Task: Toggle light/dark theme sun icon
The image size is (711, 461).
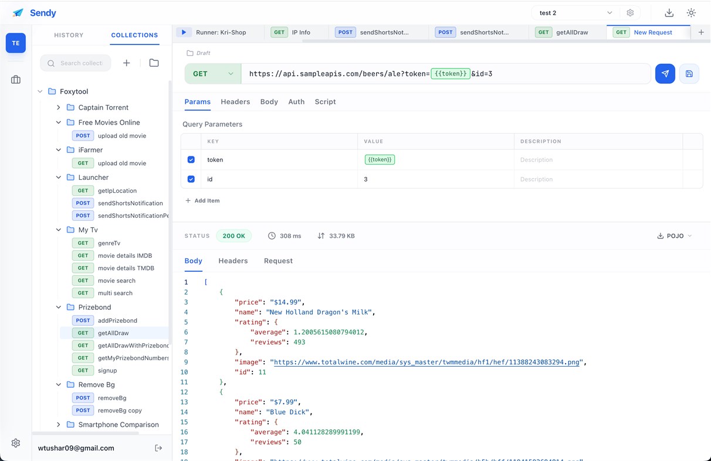Action: point(691,13)
